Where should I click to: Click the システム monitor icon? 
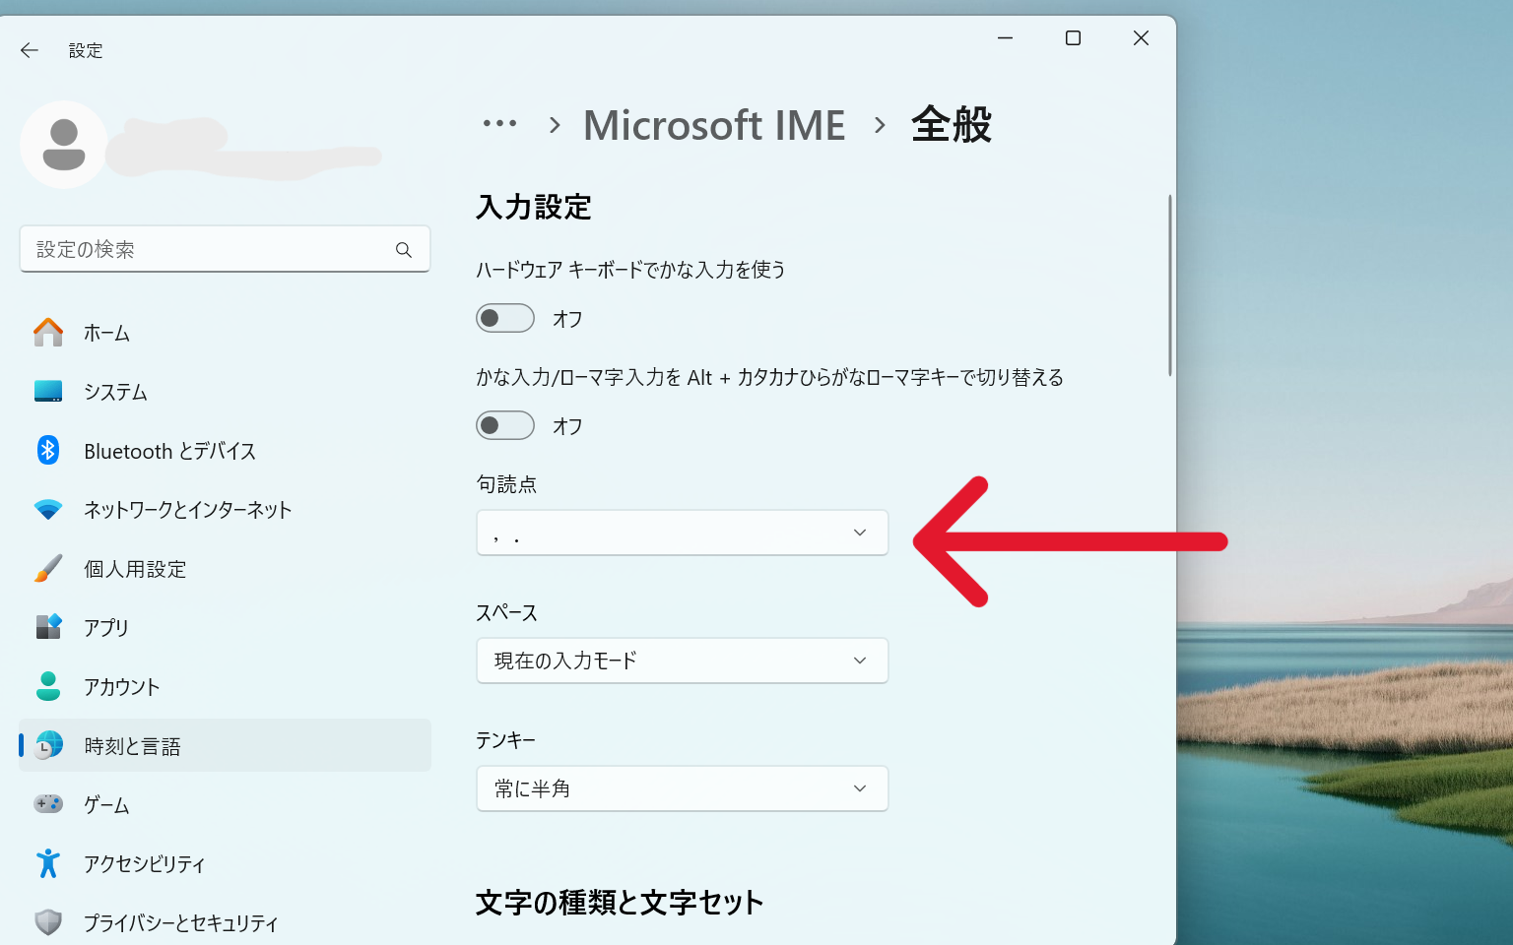coord(48,392)
